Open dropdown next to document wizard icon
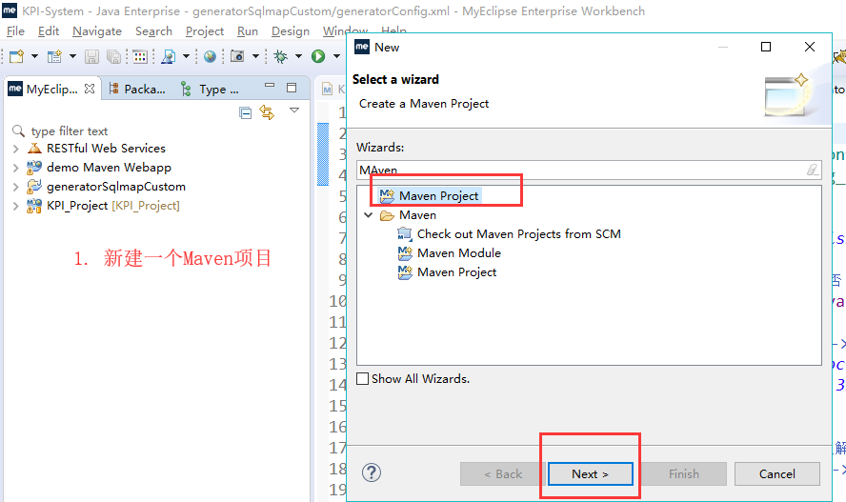 [x=186, y=56]
